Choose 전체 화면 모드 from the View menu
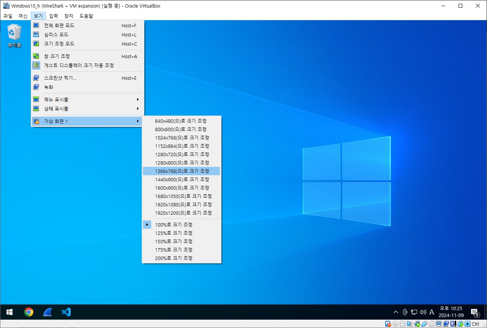Image resolution: width=487 pixels, height=328 pixels. (x=87, y=25)
